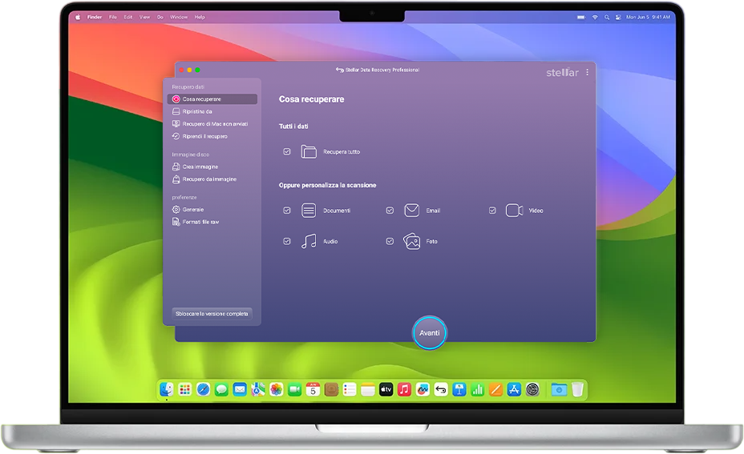The width and height of the screenshot is (744, 454).
Task: Open Maps from the dock
Action: click(258, 390)
